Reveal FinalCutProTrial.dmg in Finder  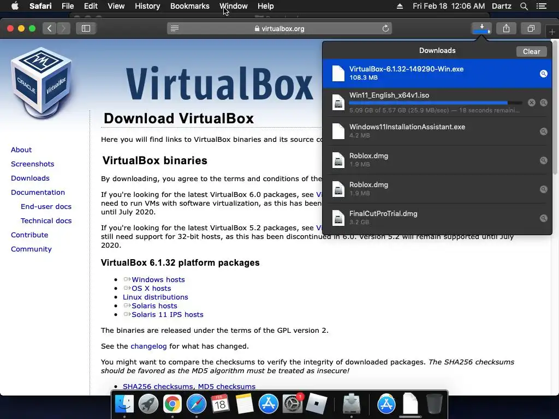click(543, 218)
